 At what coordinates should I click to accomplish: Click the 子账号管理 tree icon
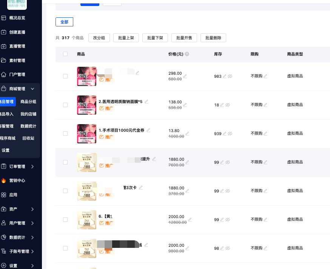[x=3, y=251]
